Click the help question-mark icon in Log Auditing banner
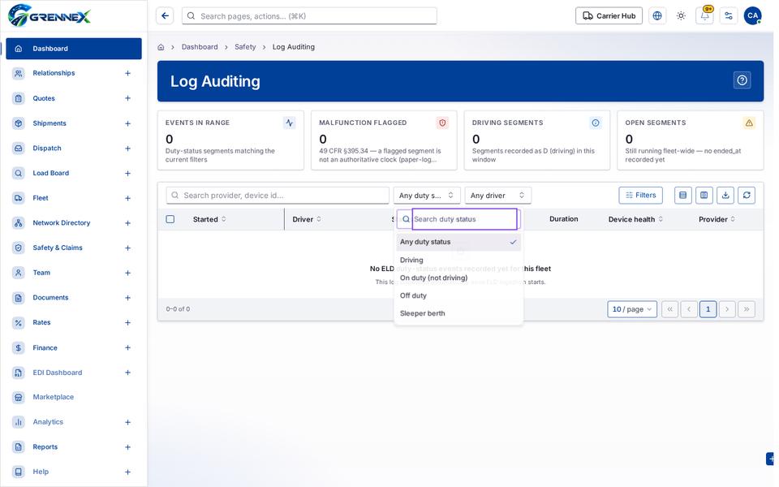This screenshot has height=487, width=779. point(742,80)
